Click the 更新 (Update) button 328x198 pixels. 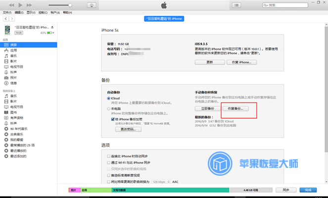[x=210, y=62]
